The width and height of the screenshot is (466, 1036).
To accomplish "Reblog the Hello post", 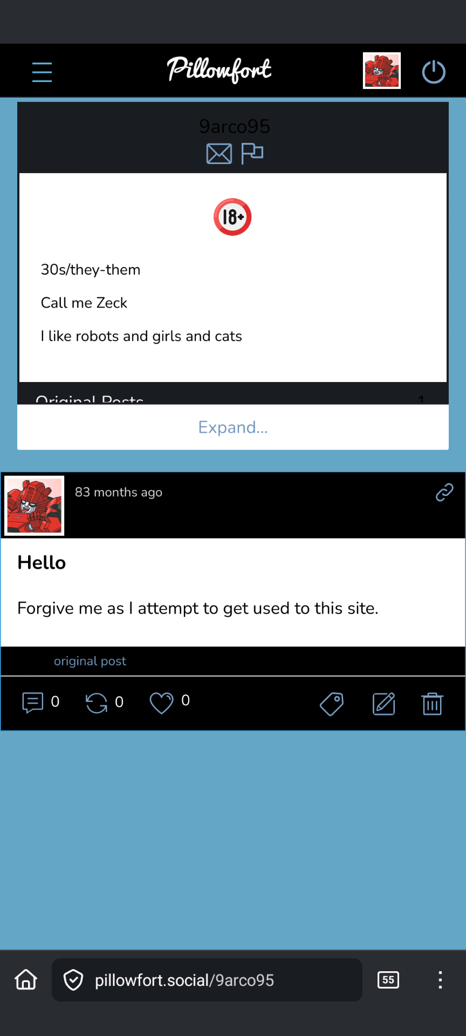I will (x=97, y=703).
